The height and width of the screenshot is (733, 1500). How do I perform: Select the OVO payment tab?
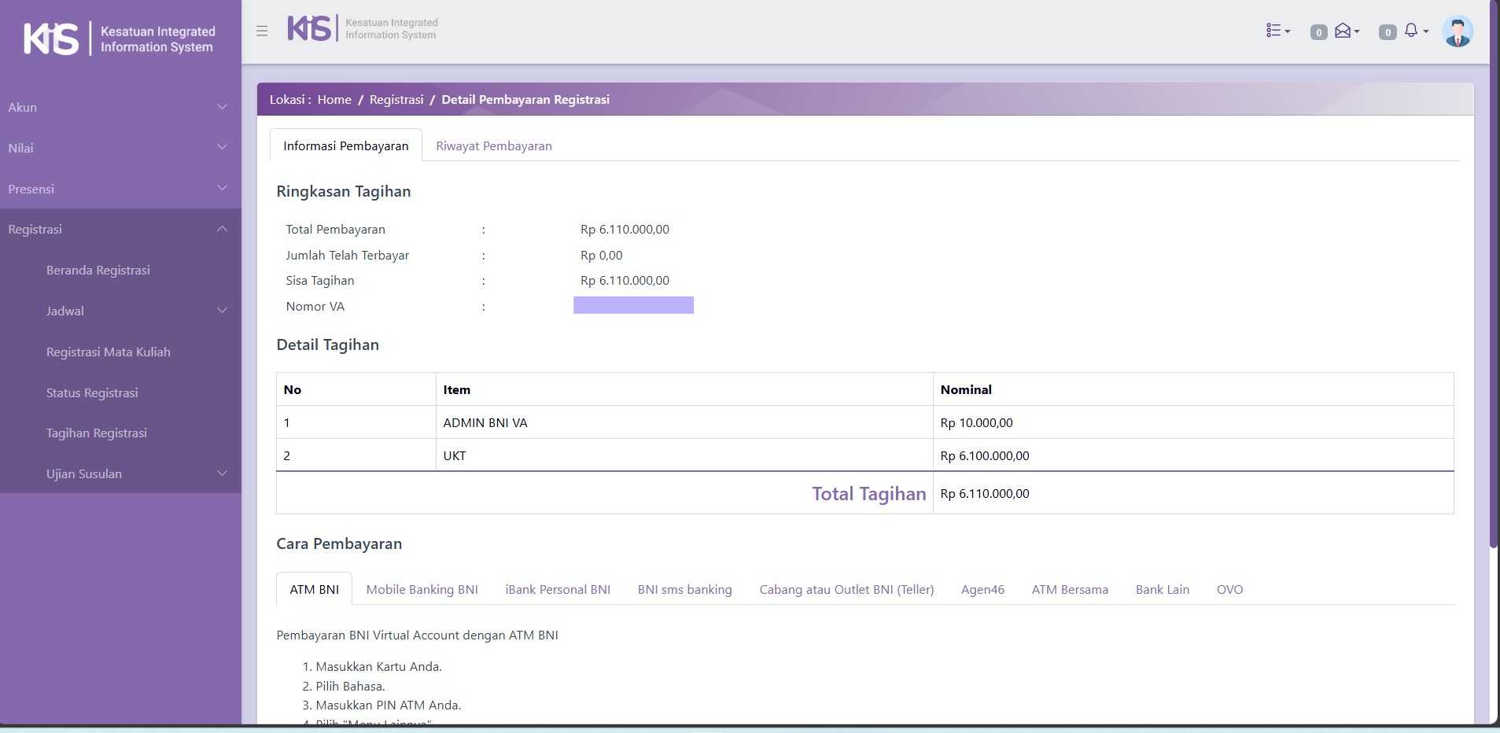point(1229,590)
